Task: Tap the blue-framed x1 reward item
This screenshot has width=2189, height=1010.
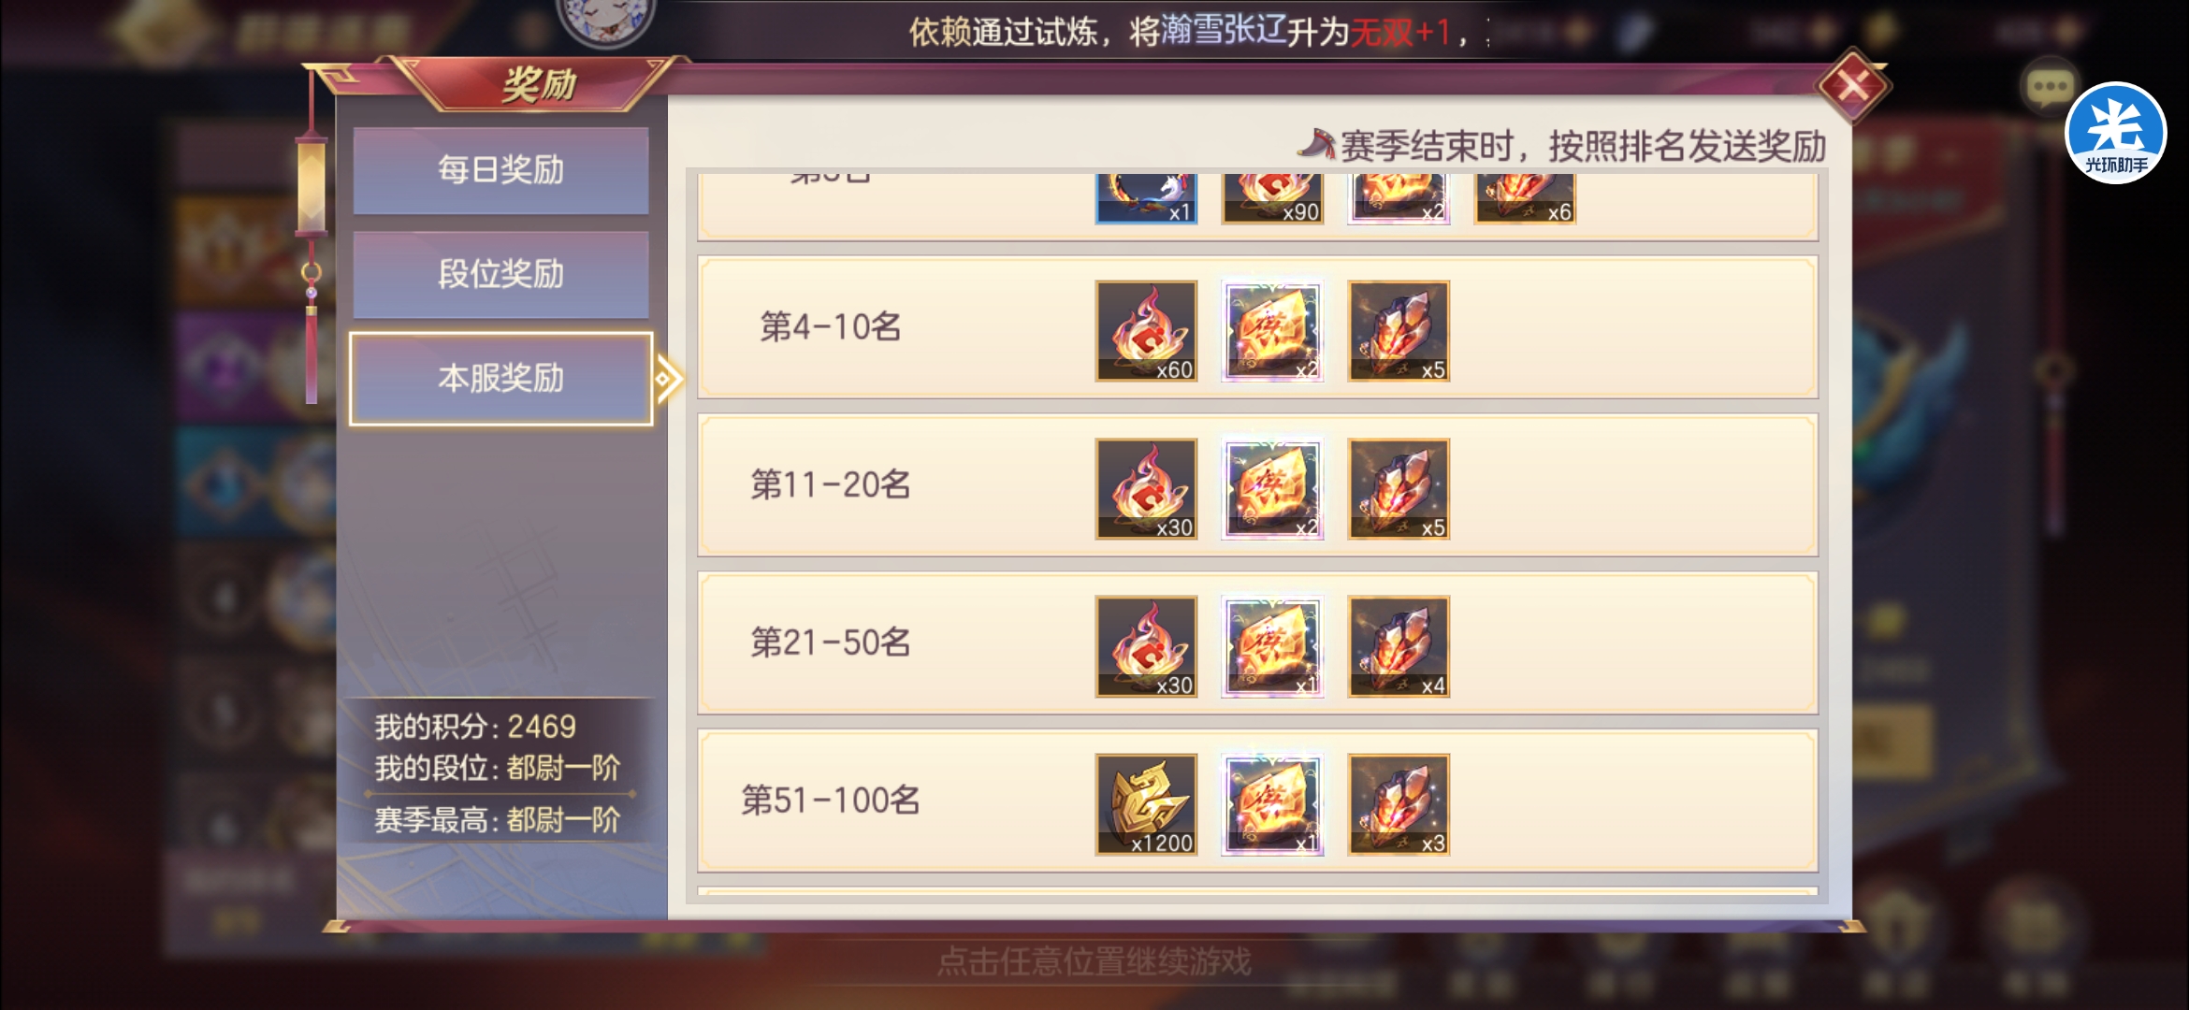Action: point(1146,198)
